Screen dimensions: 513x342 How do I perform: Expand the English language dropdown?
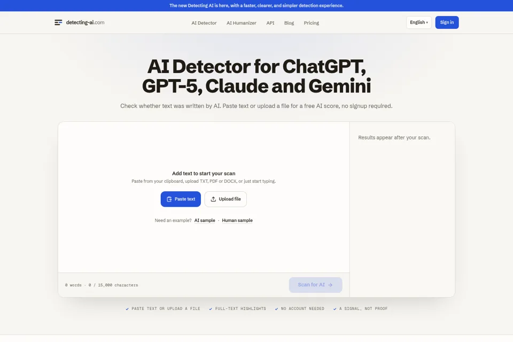point(419,22)
